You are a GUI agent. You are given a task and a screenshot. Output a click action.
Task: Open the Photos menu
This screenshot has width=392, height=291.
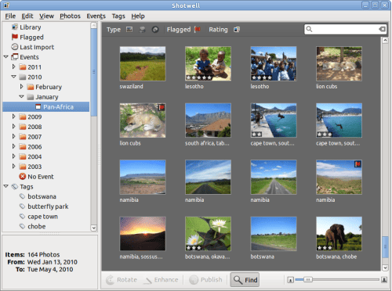(70, 16)
